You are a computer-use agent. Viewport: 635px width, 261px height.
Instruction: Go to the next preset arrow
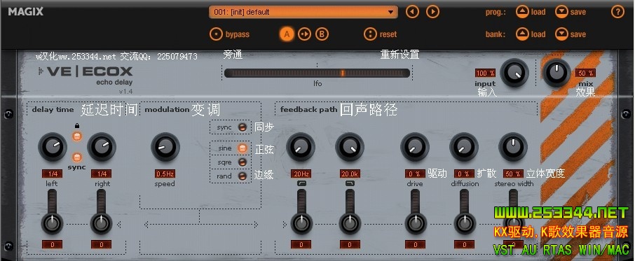coord(433,12)
